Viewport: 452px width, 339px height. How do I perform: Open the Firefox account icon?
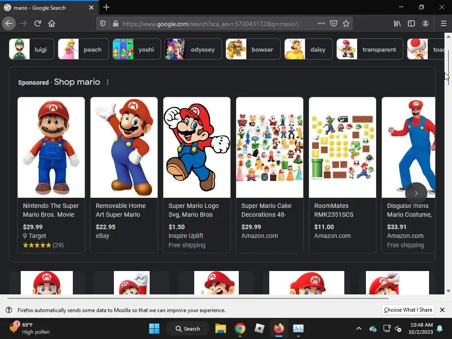(x=426, y=23)
